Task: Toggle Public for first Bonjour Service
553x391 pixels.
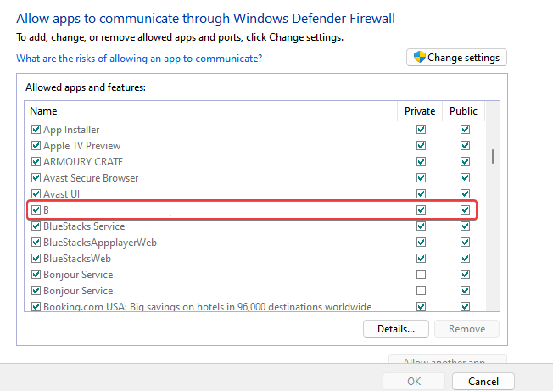Action: point(465,274)
